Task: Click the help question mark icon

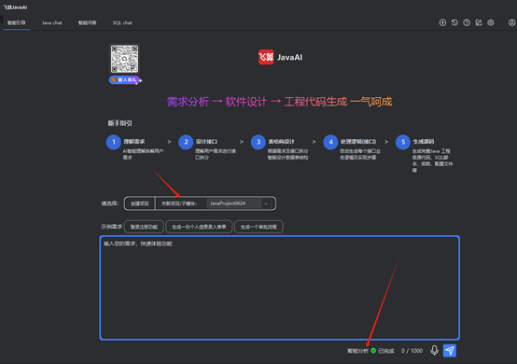Action: click(467, 22)
